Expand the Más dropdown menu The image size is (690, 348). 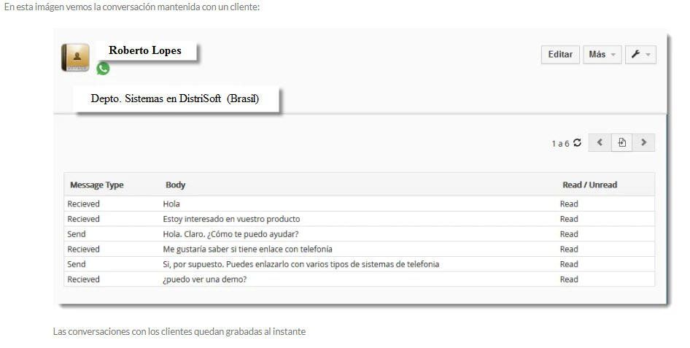pos(602,55)
